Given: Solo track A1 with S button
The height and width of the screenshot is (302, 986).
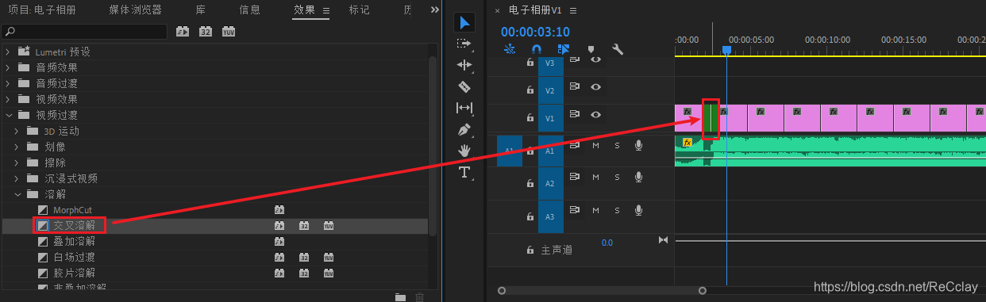Looking at the screenshot, I should pyautogui.click(x=617, y=145).
